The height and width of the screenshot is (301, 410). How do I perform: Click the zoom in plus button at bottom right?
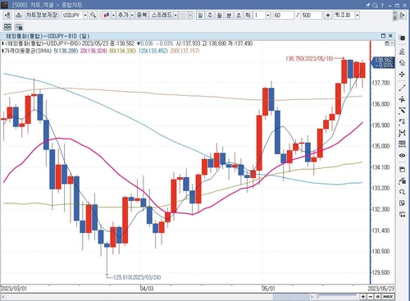[363, 297]
